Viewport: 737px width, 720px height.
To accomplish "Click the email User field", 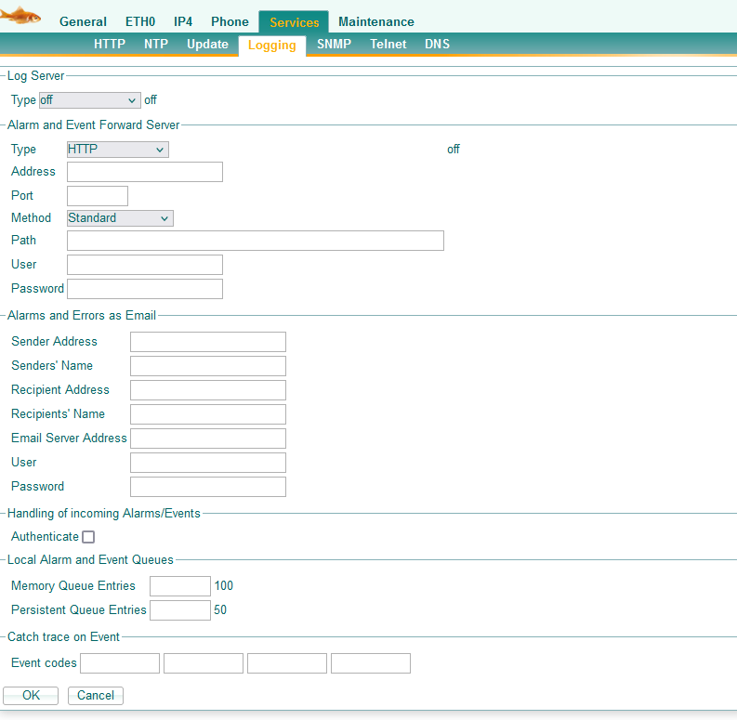I will coord(208,463).
